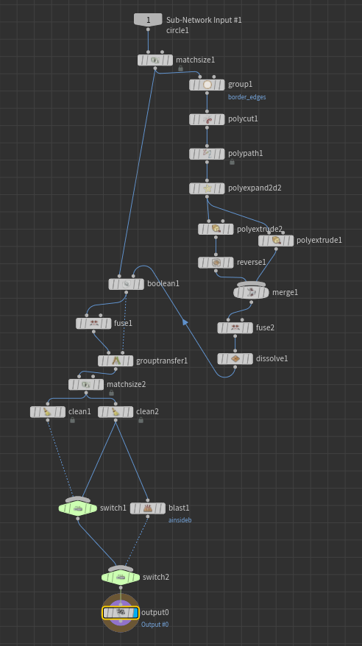Select the merge1 node icon
362x646 pixels.
pos(251,293)
